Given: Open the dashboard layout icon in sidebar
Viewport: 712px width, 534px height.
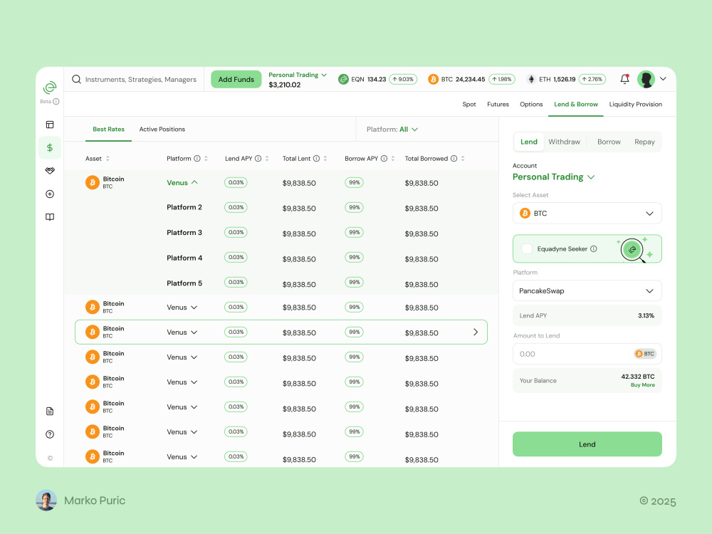Looking at the screenshot, I should (x=50, y=125).
